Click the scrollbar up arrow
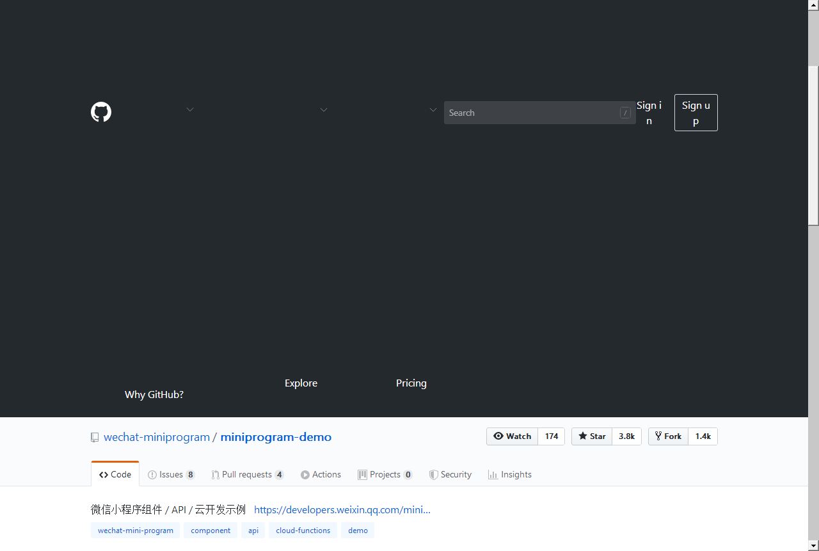The image size is (819, 551). 813,5
